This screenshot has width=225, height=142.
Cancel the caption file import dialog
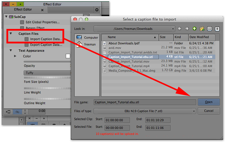click(209, 111)
